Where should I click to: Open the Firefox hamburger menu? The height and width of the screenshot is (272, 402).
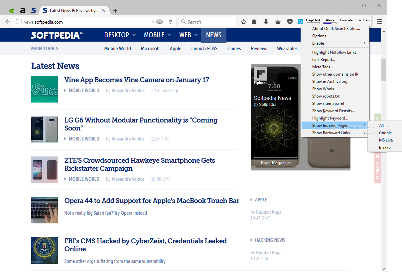coord(380,22)
